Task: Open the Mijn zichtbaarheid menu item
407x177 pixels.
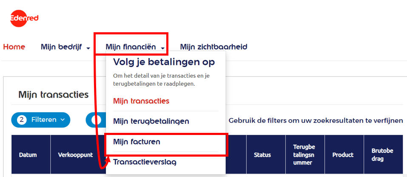Action: [x=213, y=47]
